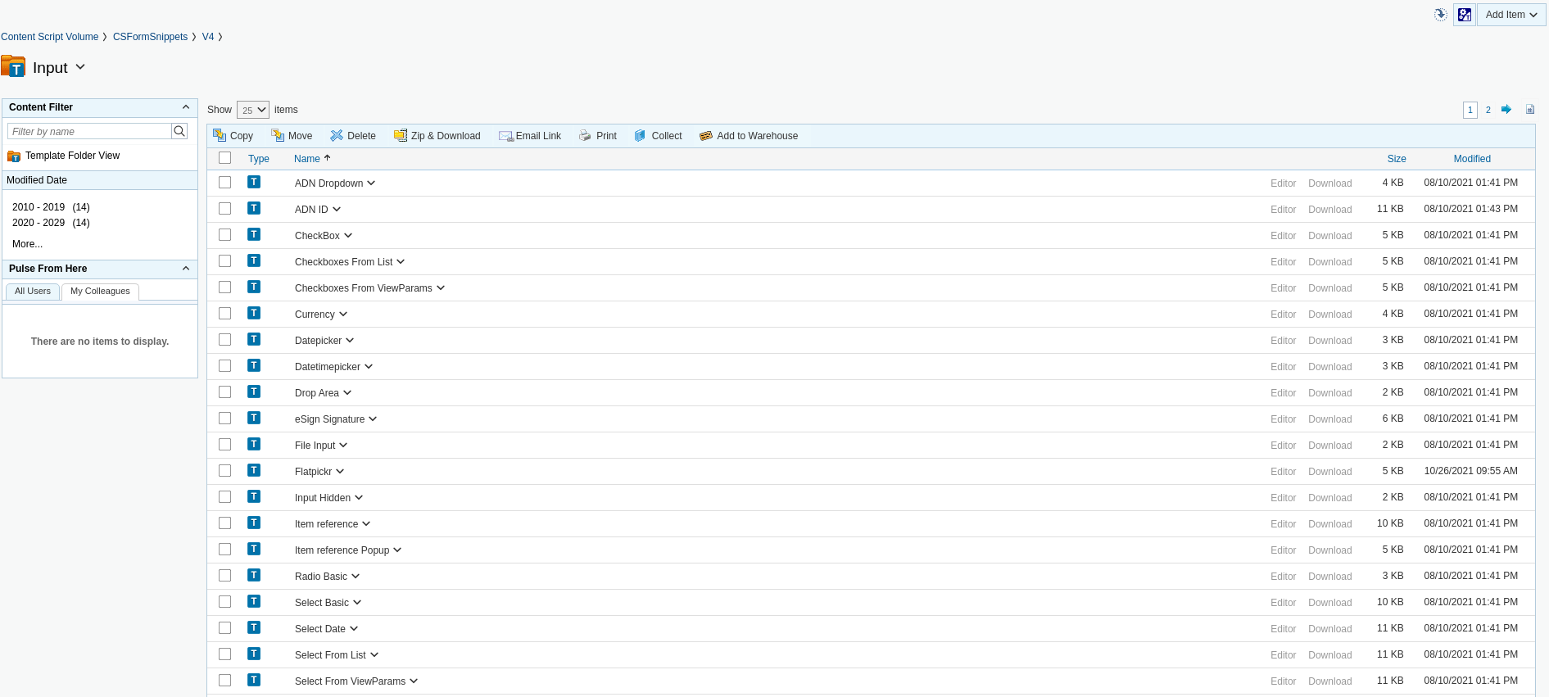Viewport: 1549px width, 697px height.
Task: Click the Zip & Download icon
Action: tap(401, 136)
